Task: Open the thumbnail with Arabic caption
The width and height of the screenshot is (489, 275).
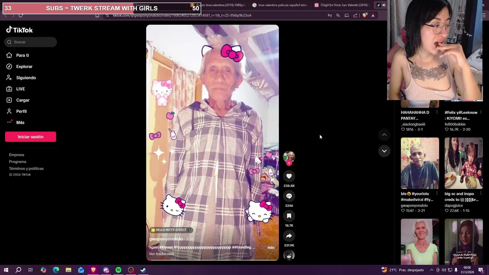Action: click(463, 241)
